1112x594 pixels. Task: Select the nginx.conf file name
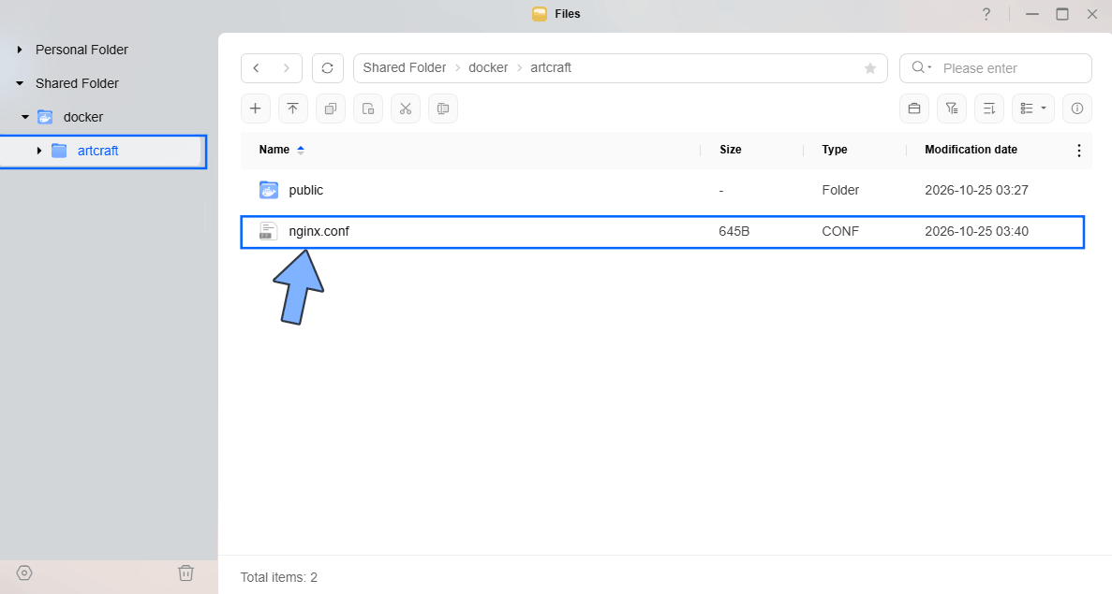[x=319, y=231]
